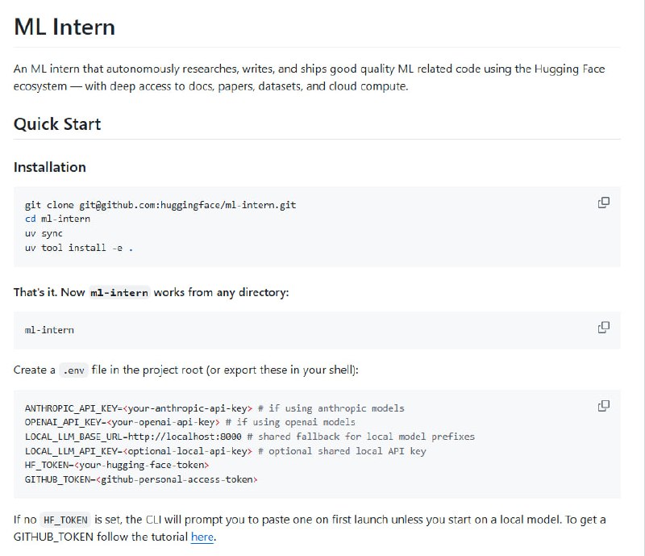
Task: Click the Quick Start section heading
Action: point(57,124)
